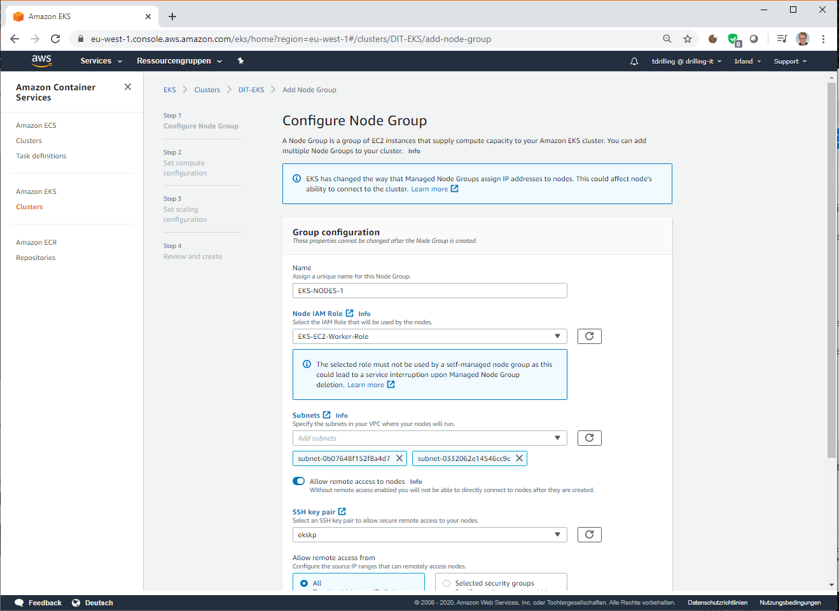Image resolution: width=839 pixels, height=611 pixels.
Task: Open Amazon ECS in sidebar
Action: 36,125
